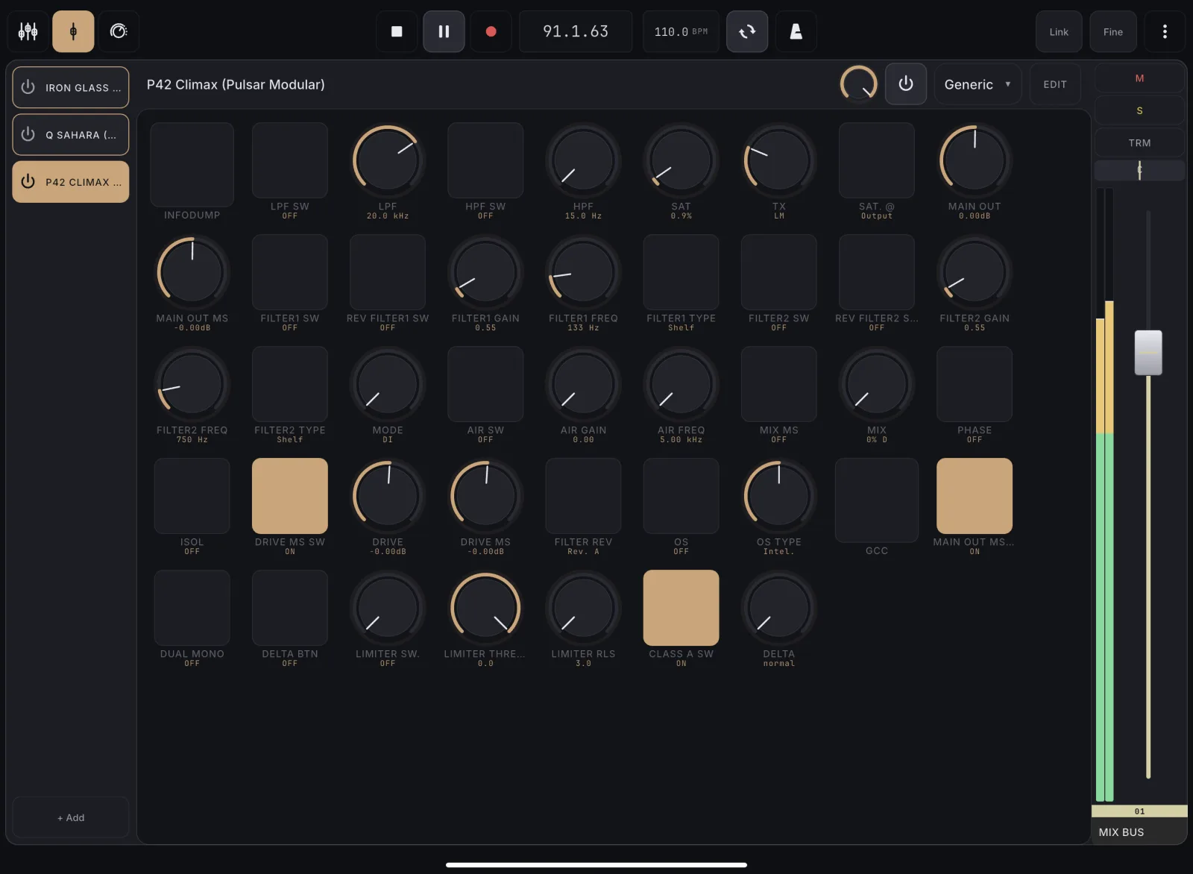Screen dimensions: 1193x874
Task: Click the MAIN OUT gain knob
Action: [x=975, y=160]
